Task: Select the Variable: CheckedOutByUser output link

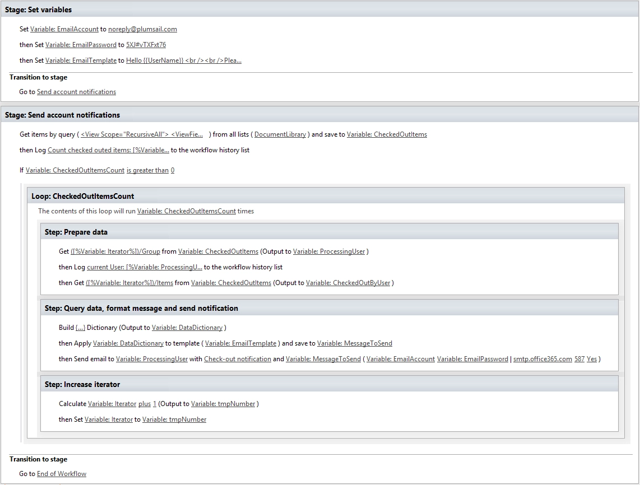Action: click(348, 283)
